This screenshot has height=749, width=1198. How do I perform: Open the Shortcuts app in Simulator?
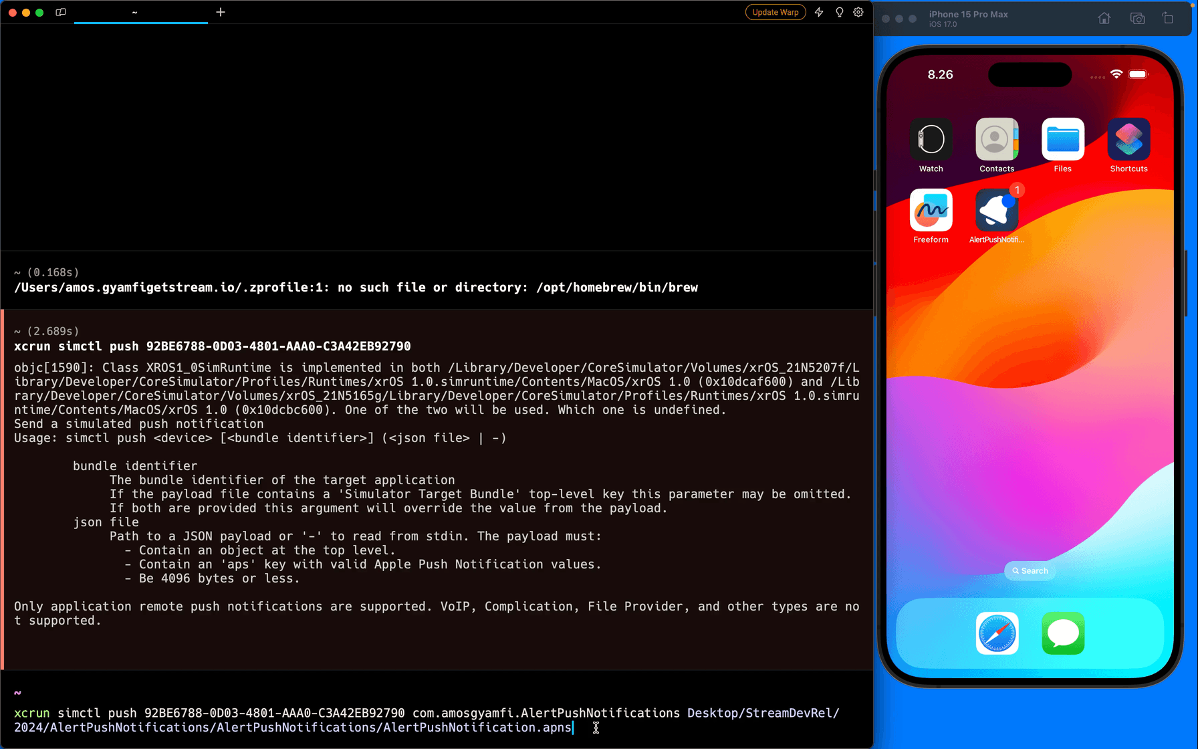coord(1129,139)
